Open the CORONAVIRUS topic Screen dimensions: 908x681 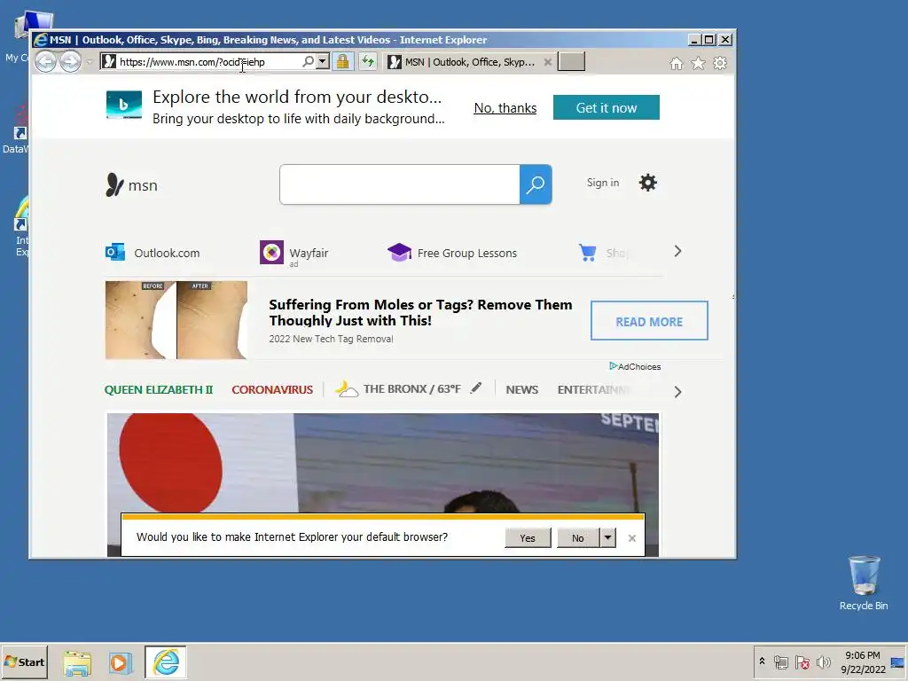pyautogui.click(x=272, y=390)
